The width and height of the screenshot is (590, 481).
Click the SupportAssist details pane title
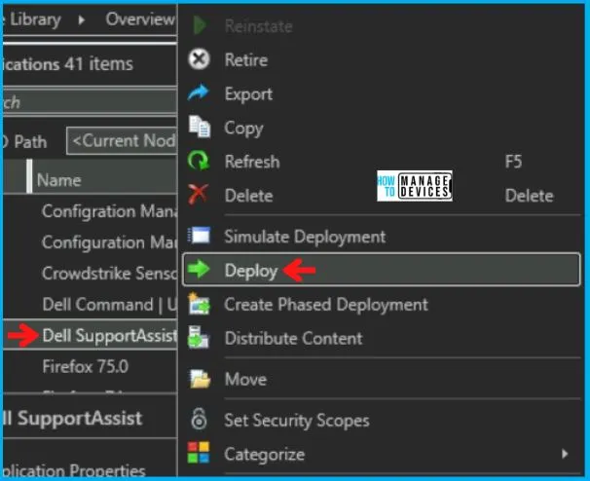[73, 418]
